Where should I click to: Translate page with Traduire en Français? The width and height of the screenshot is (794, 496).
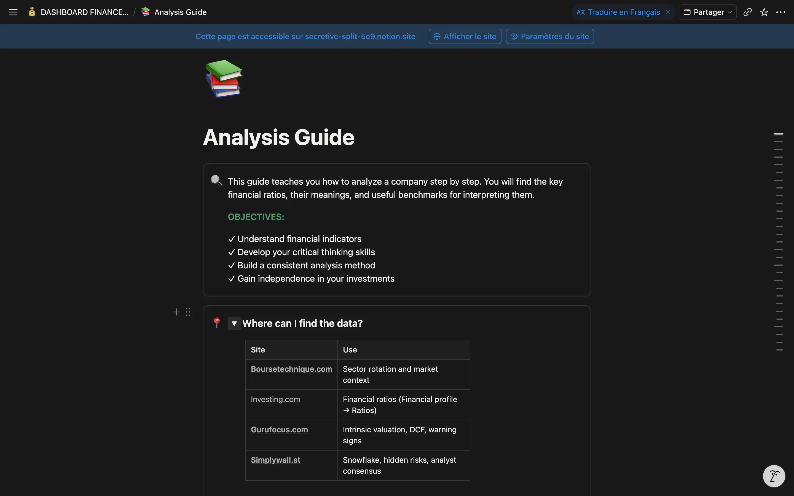[618, 12]
